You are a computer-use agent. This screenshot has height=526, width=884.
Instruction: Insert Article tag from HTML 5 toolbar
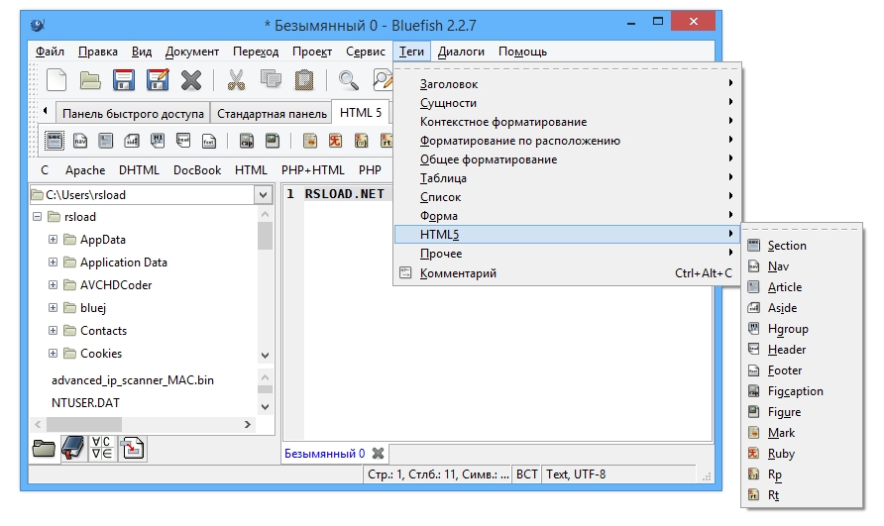click(x=105, y=141)
